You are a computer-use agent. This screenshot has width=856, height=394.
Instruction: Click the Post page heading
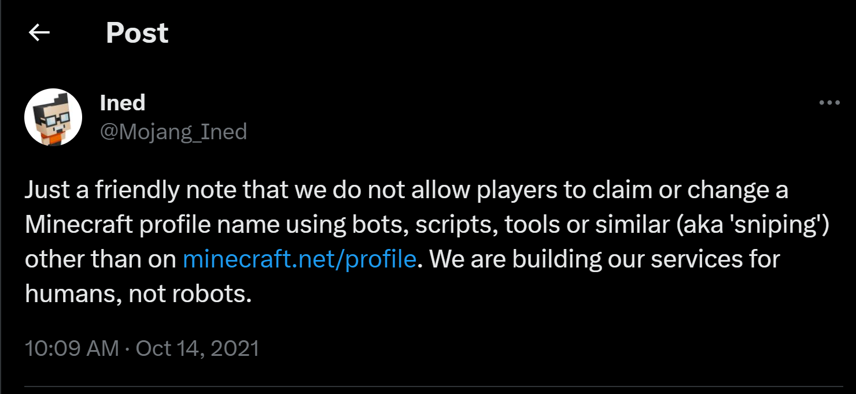coord(137,34)
